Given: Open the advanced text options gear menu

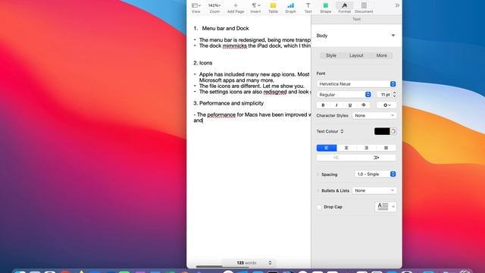Looking at the screenshot, I should click(x=386, y=105).
